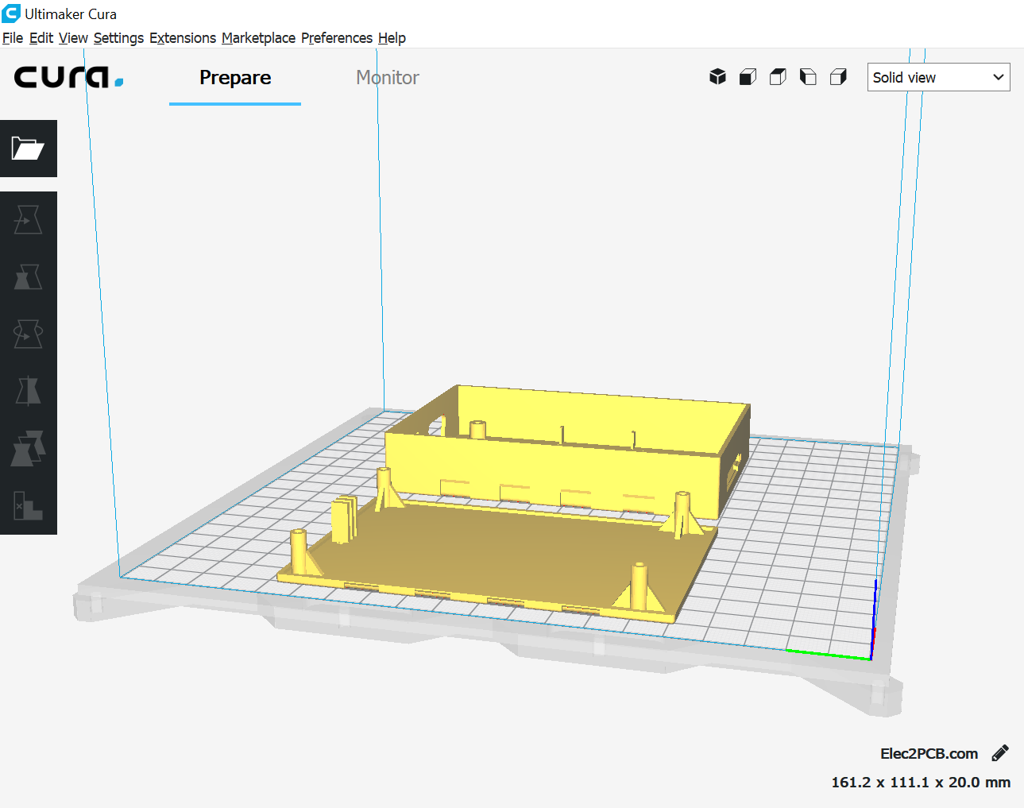This screenshot has height=808, width=1024.
Task: Select the Rotate tool
Action: coord(28,334)
